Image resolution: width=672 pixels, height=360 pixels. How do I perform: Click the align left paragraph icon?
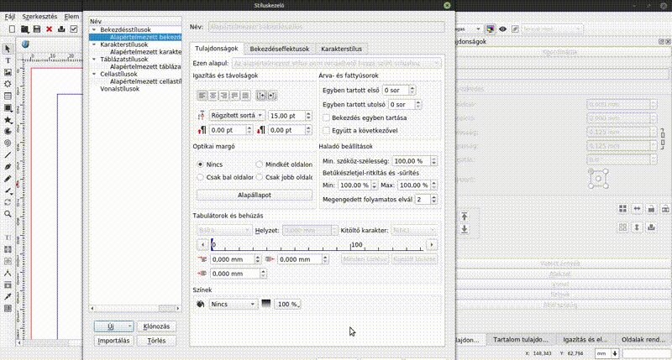coord(202,96)
